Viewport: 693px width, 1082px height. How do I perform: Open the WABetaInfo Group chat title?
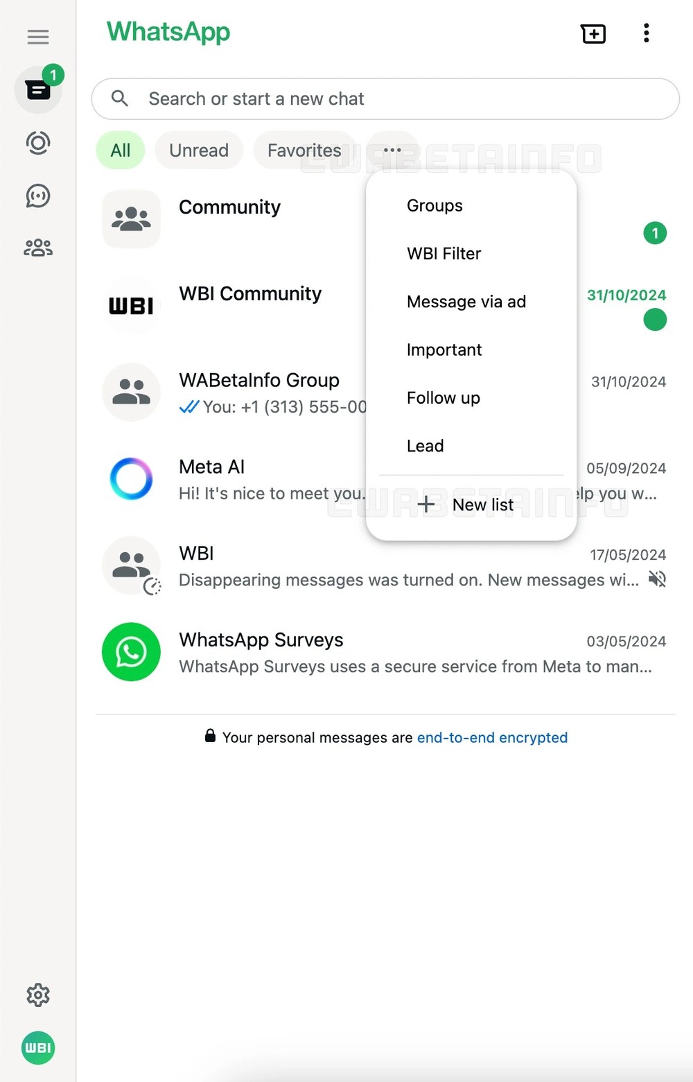(259, 380)
